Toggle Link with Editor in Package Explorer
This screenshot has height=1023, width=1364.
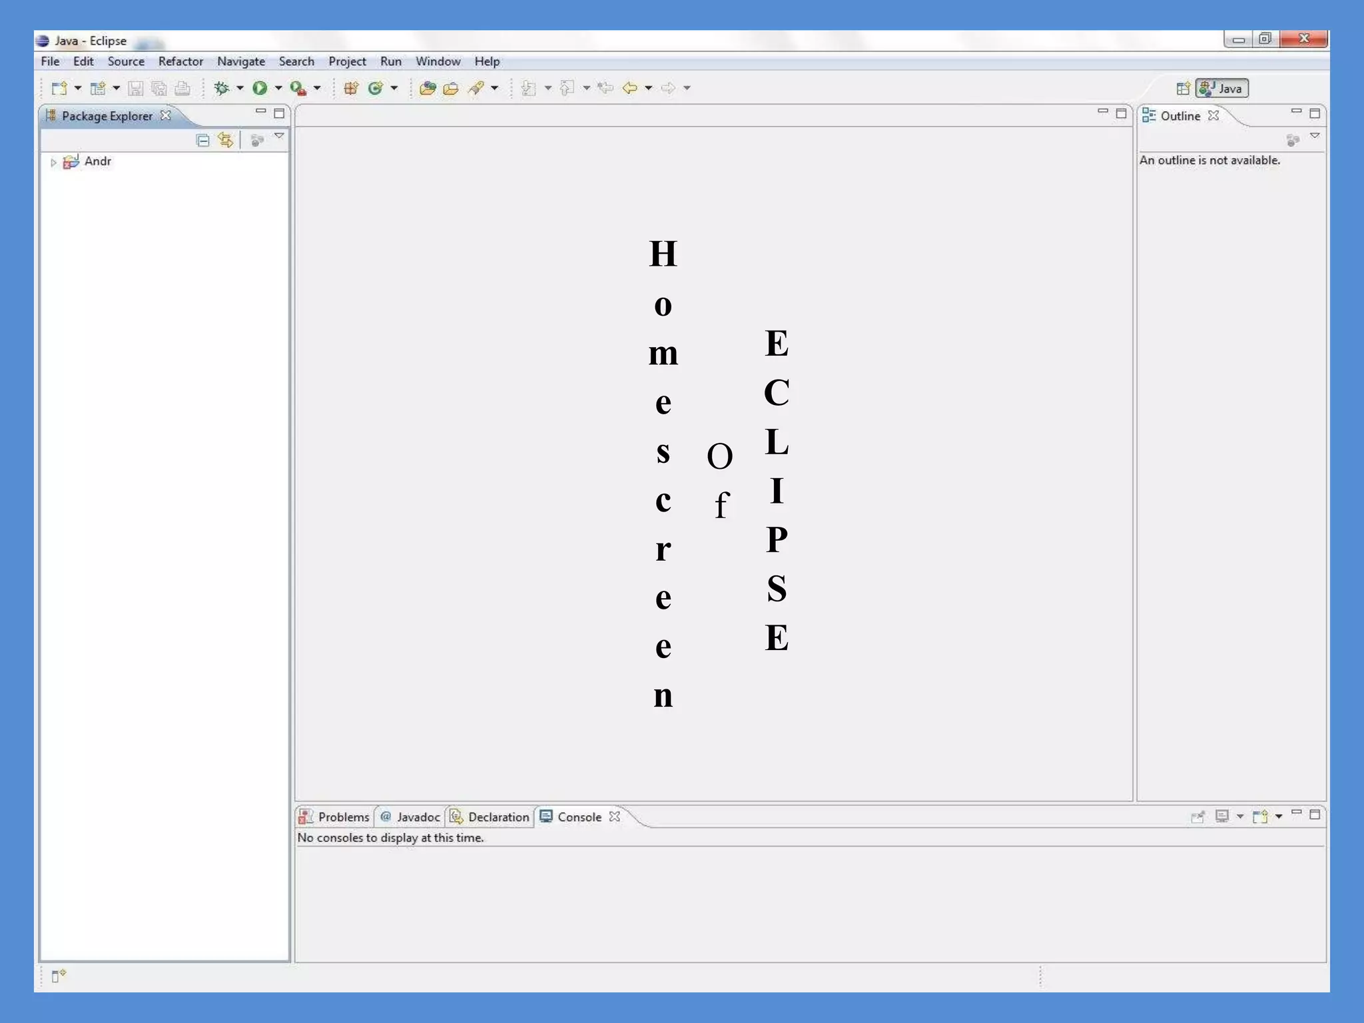(x=226, y=140)
